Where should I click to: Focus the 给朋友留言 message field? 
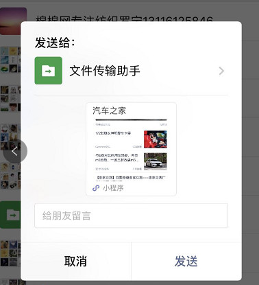pyautogui.click(x=131, y=216)
